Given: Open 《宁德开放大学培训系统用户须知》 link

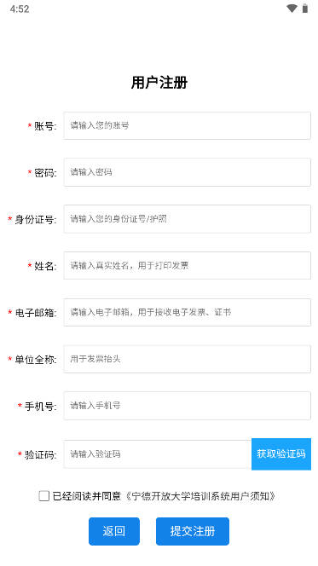Looking at the screenshot, I should click(199, 496).
